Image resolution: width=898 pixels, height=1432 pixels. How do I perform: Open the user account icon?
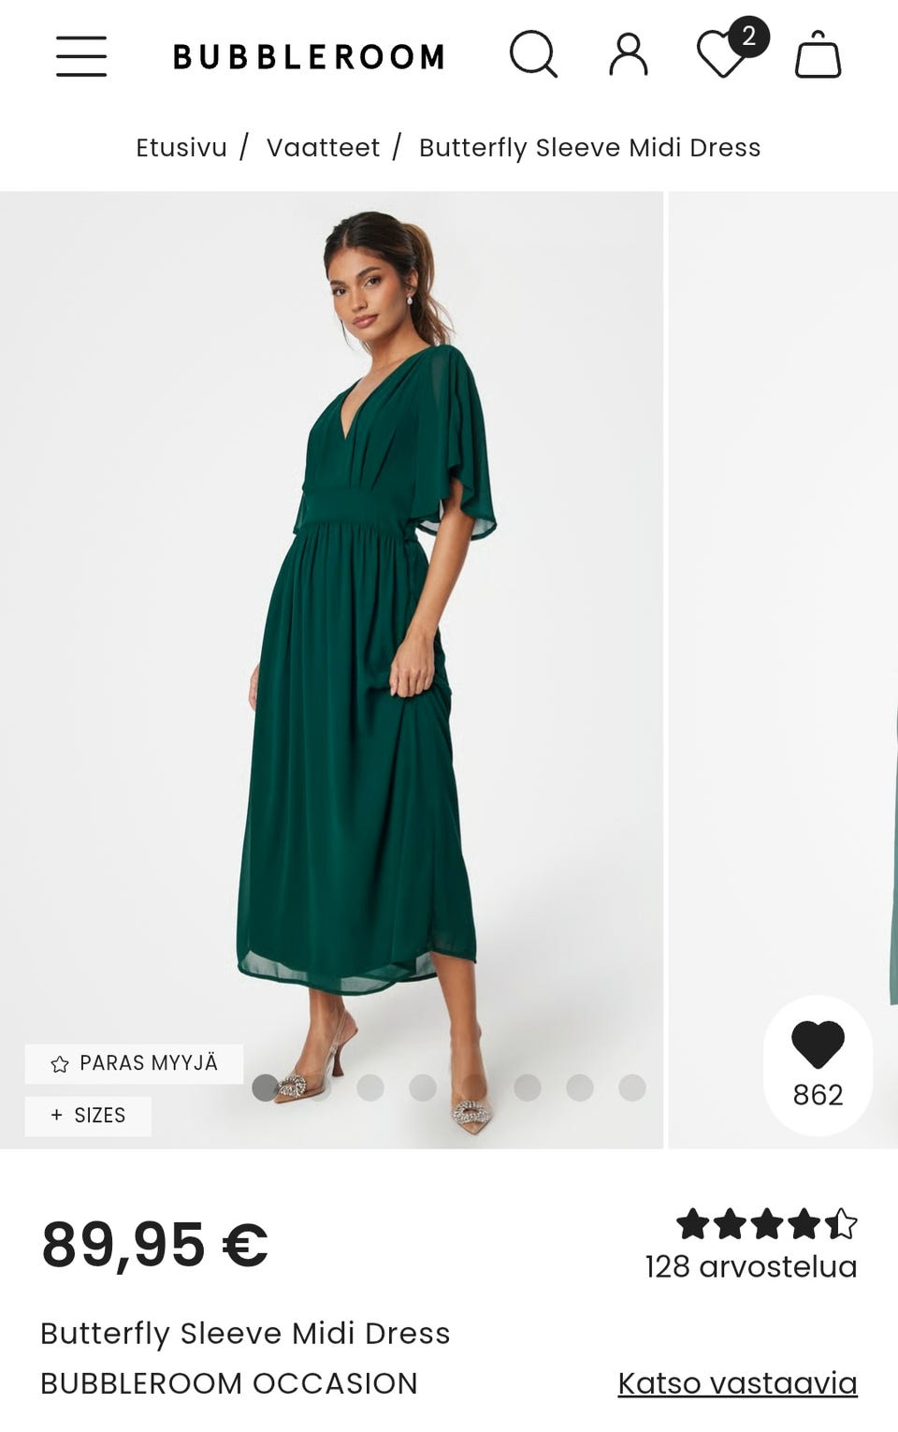(629, 54)
